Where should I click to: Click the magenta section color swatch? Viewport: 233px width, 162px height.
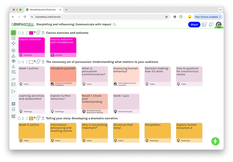[x=31, y=33]
